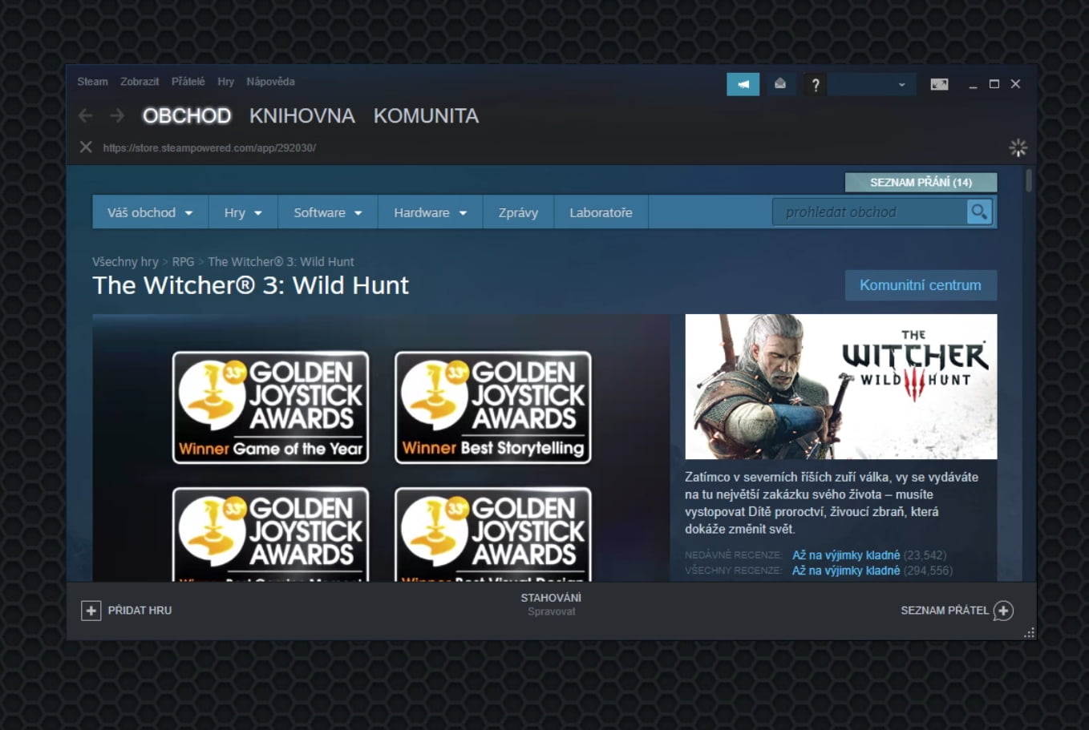Open the Nápověda menu
This screenshot has height=730, width=1089.
tap(270, 82)
